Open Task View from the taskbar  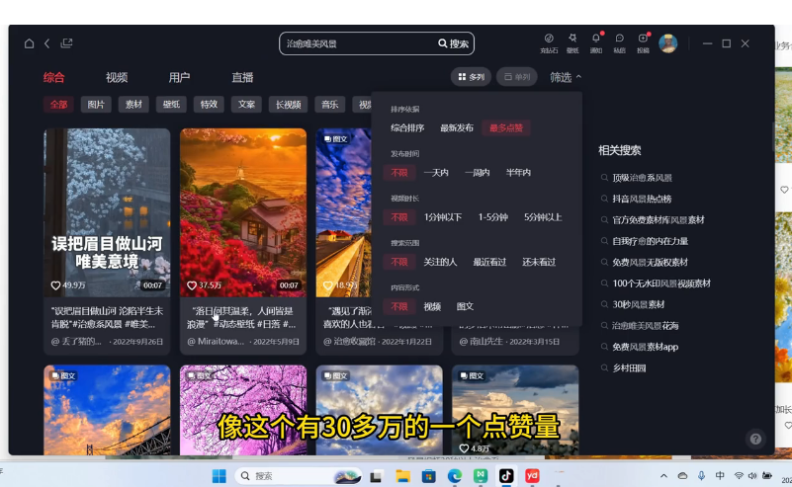(x=376, y=476)
